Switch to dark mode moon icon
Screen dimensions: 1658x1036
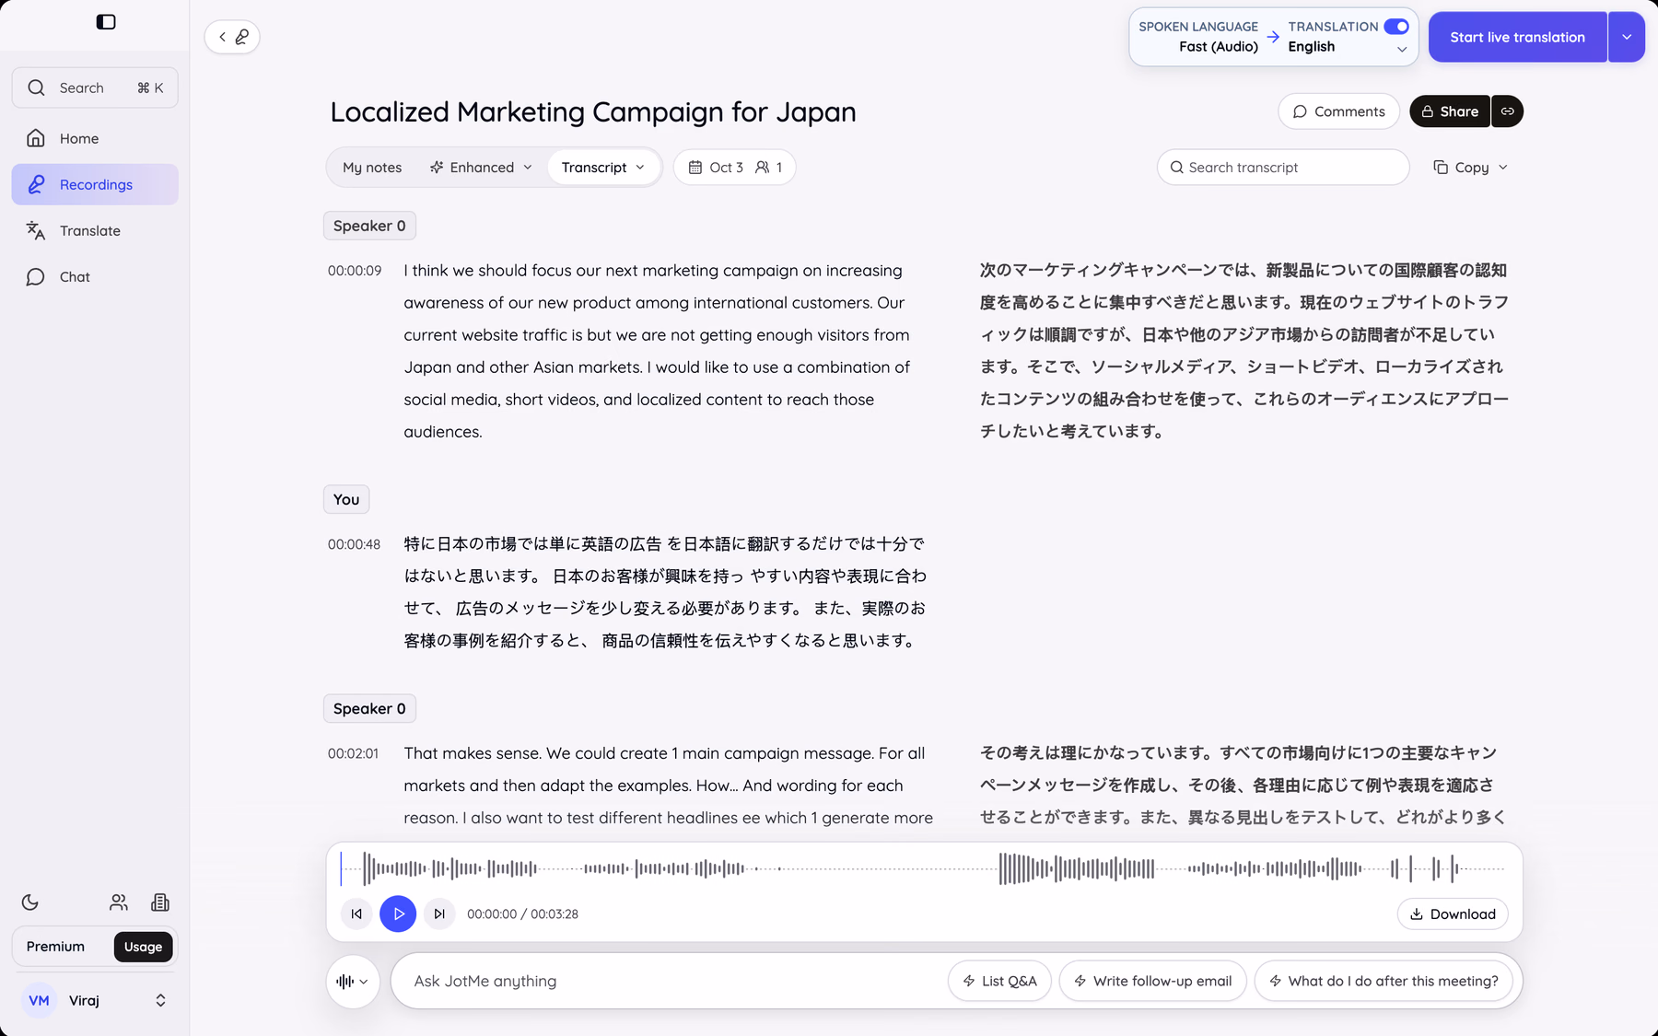click(30, 902)
